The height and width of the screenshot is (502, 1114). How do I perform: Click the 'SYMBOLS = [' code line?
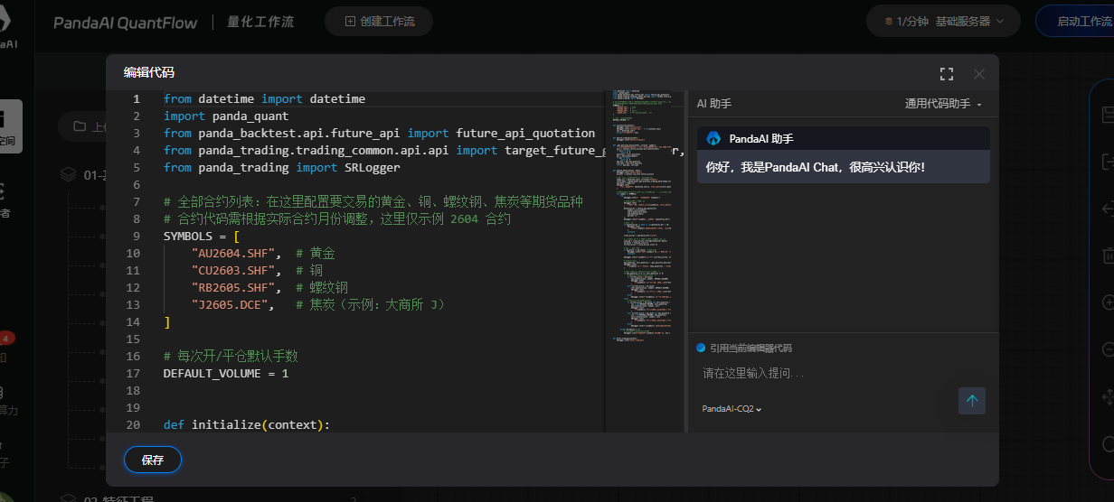point(202,237)
